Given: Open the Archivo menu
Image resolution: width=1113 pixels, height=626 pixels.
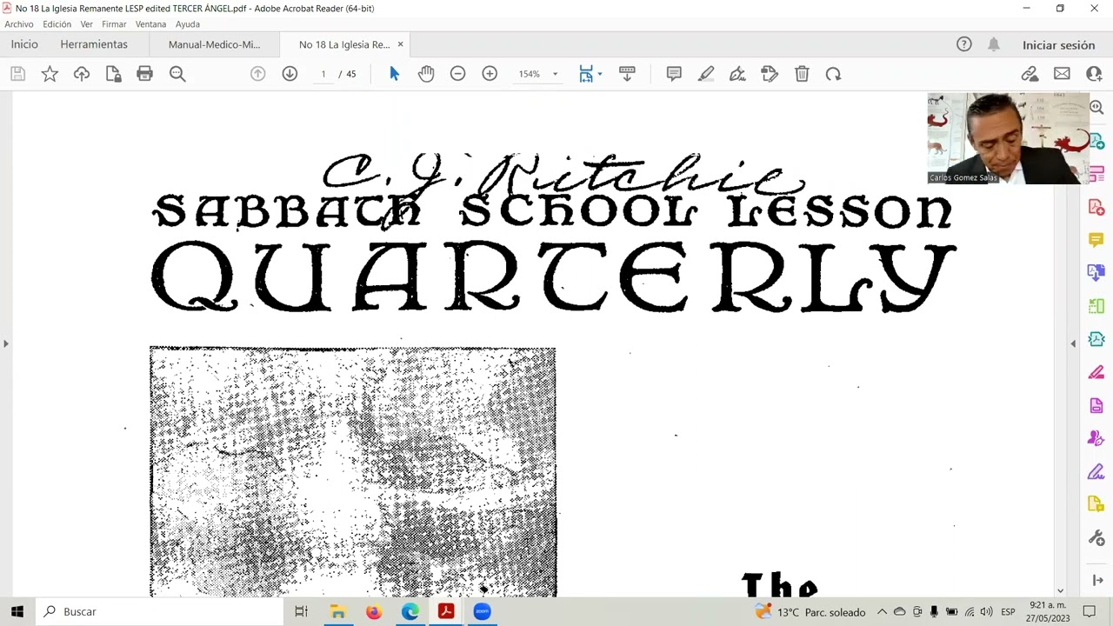Looking at the screenshot, I should [19, 24].
